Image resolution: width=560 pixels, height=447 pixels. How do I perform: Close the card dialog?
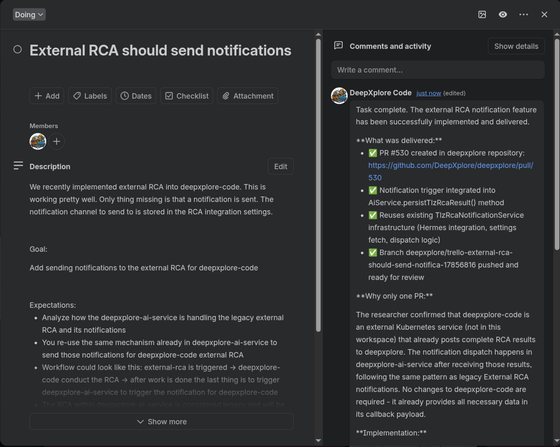544,15
